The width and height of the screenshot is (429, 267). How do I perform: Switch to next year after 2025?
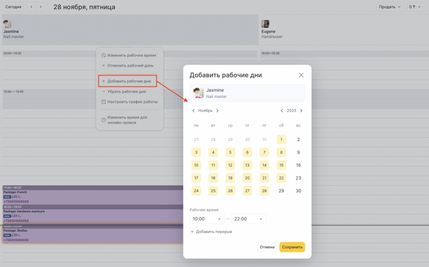pos(301,111)
